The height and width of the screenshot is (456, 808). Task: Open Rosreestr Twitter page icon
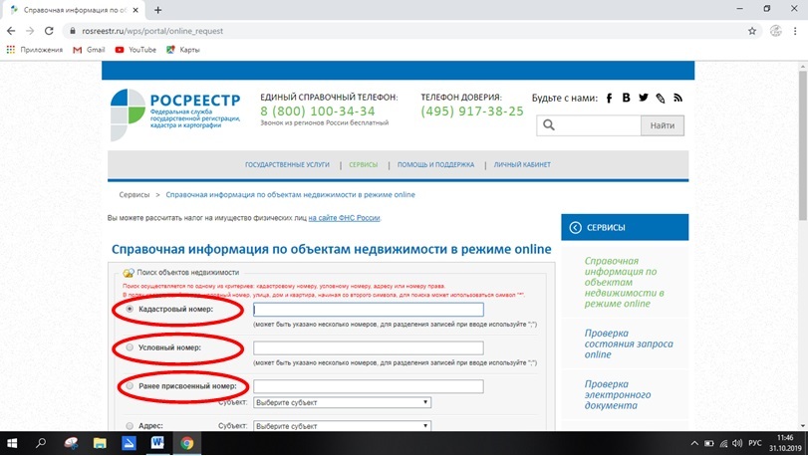644,98
